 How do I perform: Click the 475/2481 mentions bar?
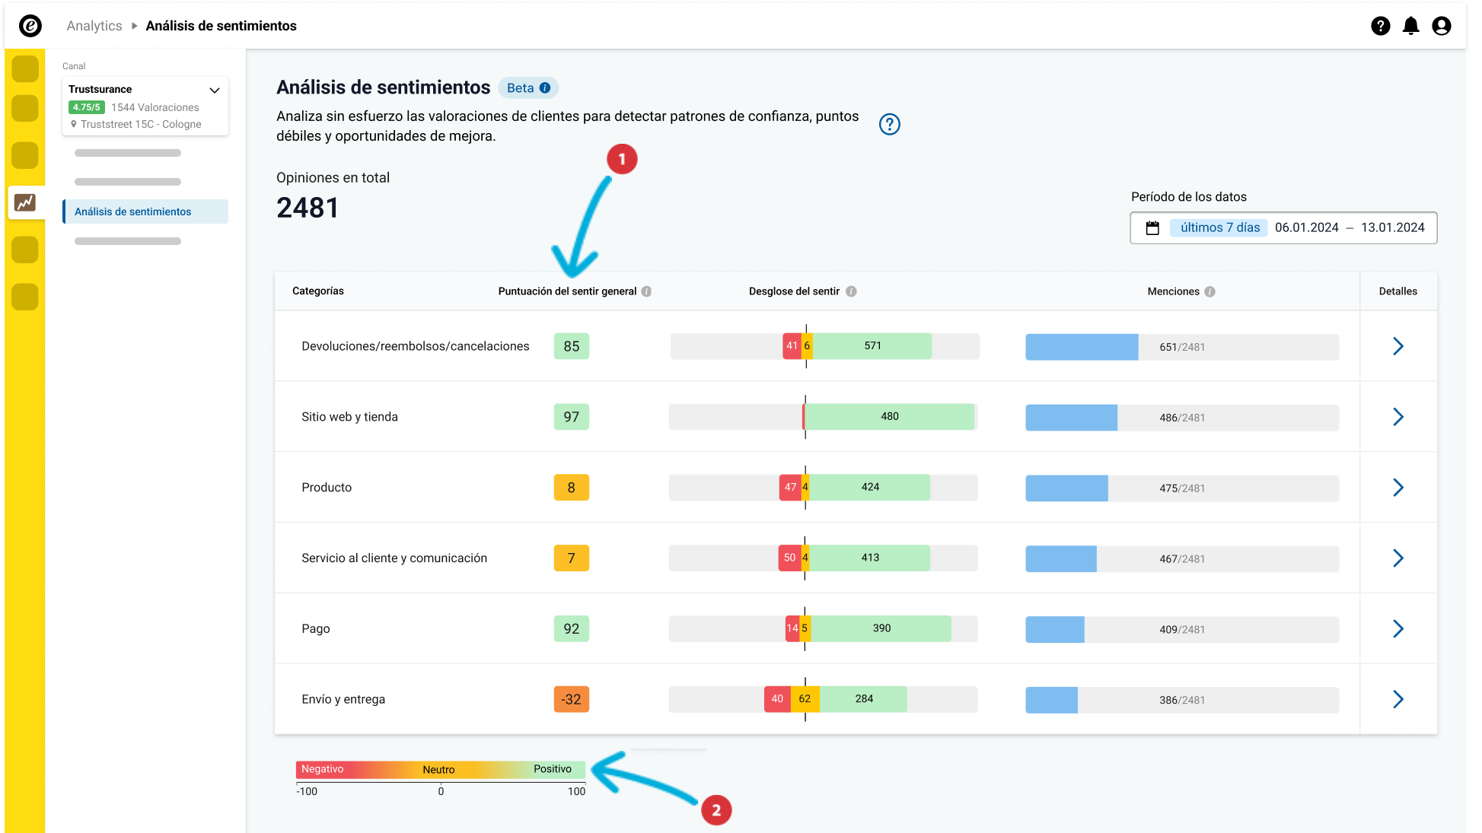[1182, 488]
